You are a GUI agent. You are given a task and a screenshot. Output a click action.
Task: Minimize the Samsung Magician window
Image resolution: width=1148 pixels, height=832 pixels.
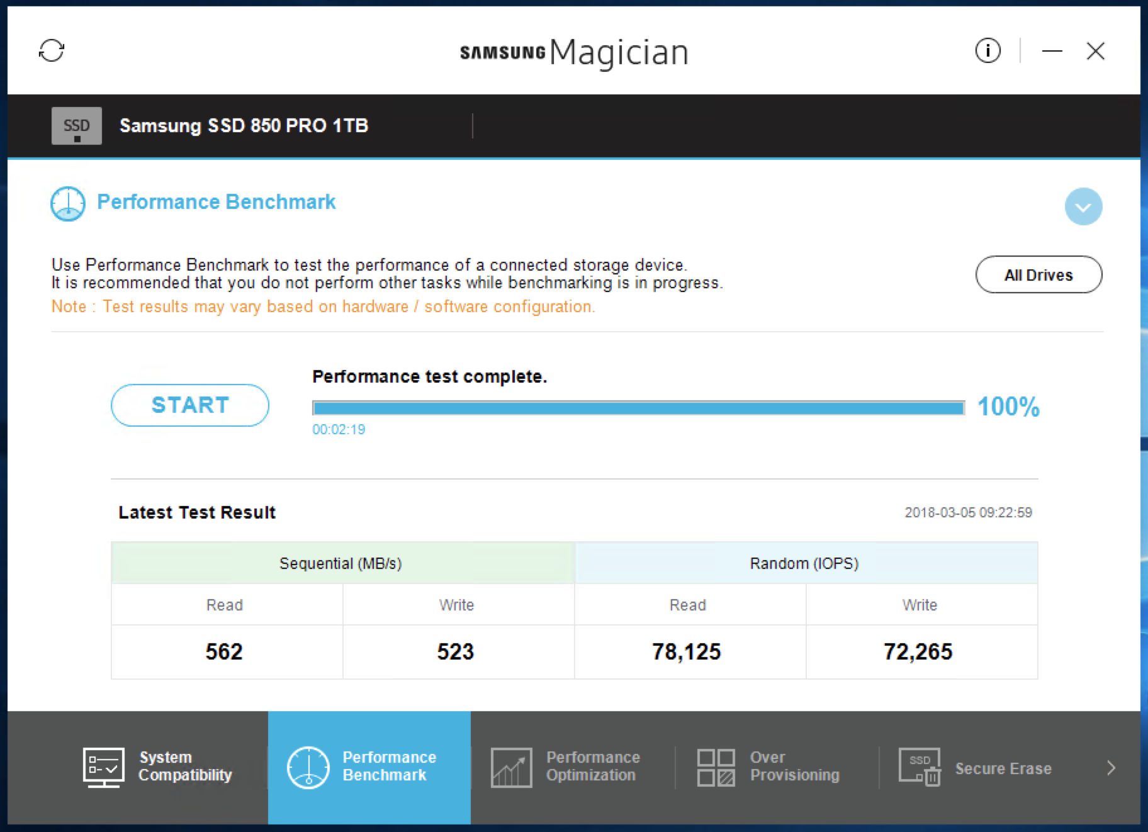pos(1052,51)
